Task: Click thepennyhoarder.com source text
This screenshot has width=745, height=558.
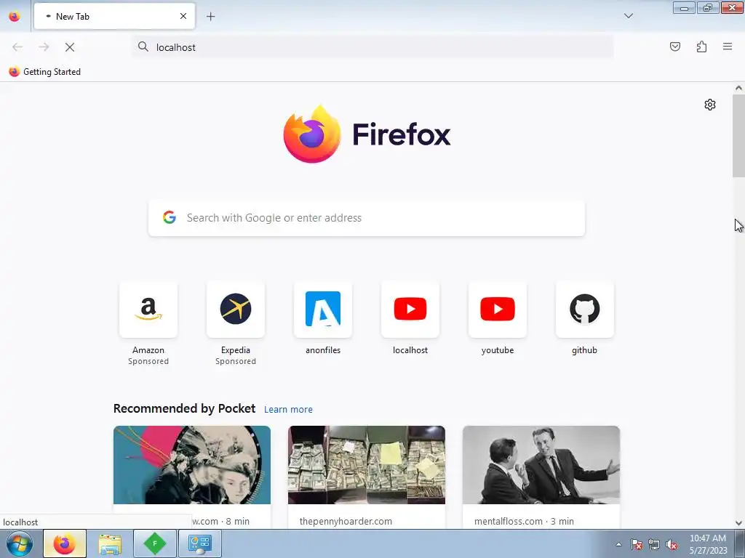Action: click(346, 521)
